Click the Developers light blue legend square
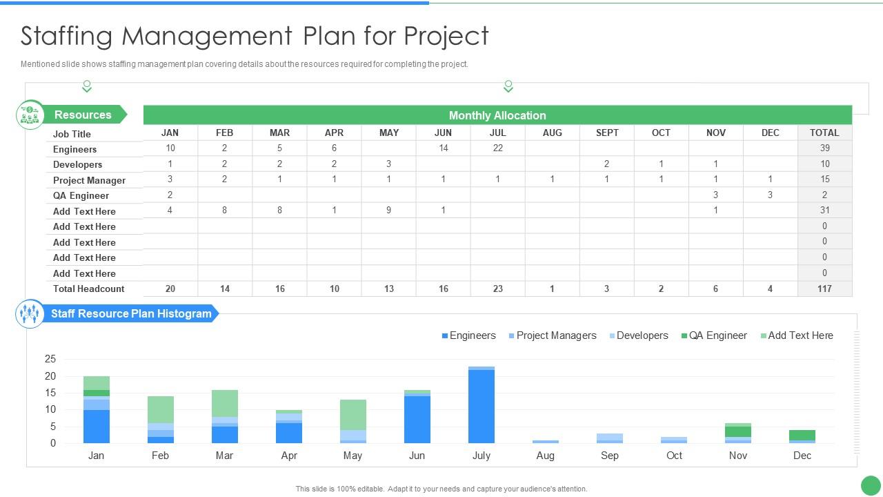The width and height of the screenshot is (883, 497). pos(611,335)
